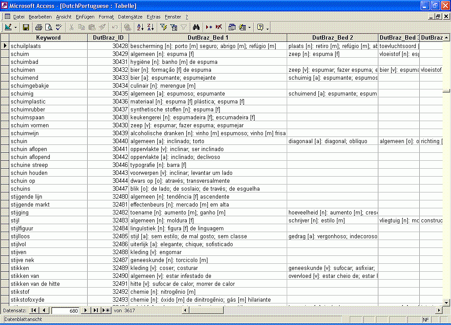Image resolution: width=451 pixels, height=325 pixels.
Task: Select the row selector for schuilplaats
Action: click(4, 46)
